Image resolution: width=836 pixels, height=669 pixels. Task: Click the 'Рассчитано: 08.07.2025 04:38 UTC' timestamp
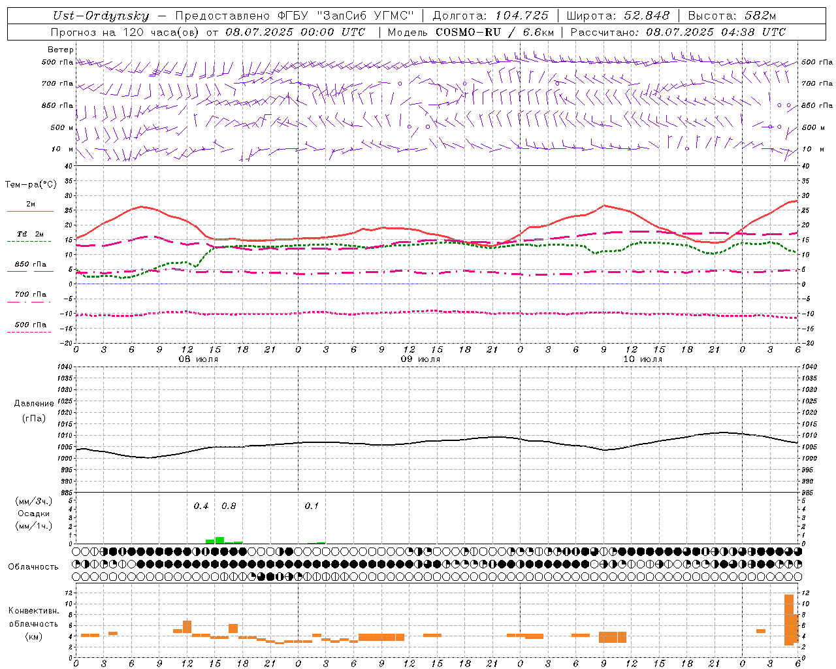pyautogui.click(x=678, y=32)
